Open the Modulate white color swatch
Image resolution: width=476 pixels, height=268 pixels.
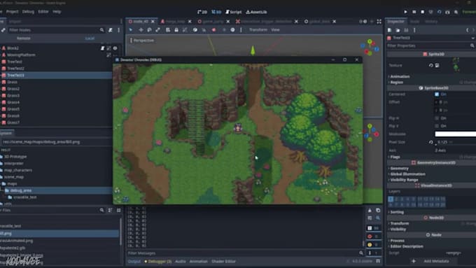tap(455, 134)
